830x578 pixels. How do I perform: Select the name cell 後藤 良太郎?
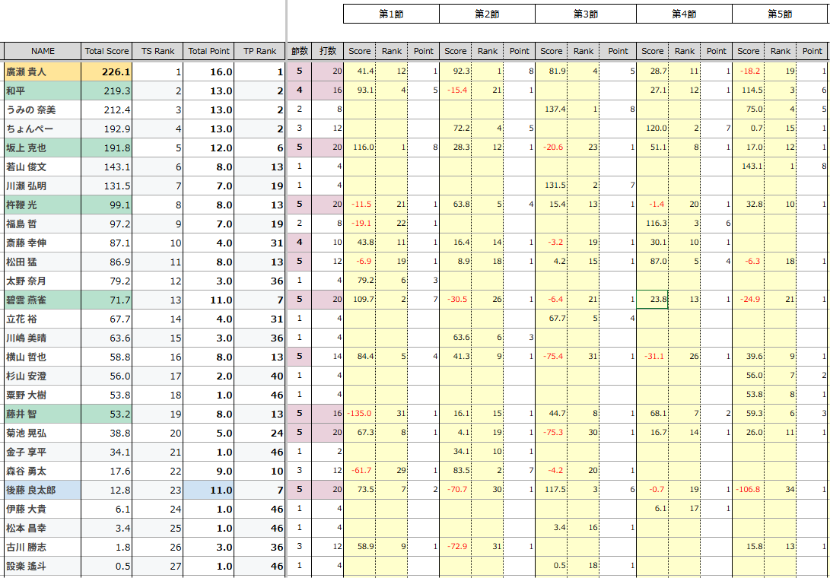click(x=43, y=490)
